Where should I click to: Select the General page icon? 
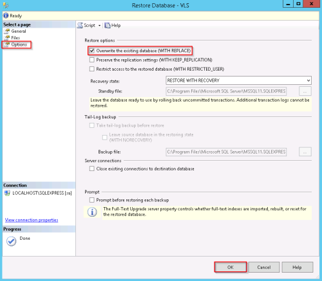[x=7, y=32]
